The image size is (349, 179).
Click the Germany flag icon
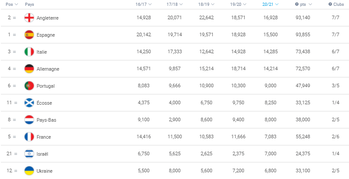click(x=29, y=69)
